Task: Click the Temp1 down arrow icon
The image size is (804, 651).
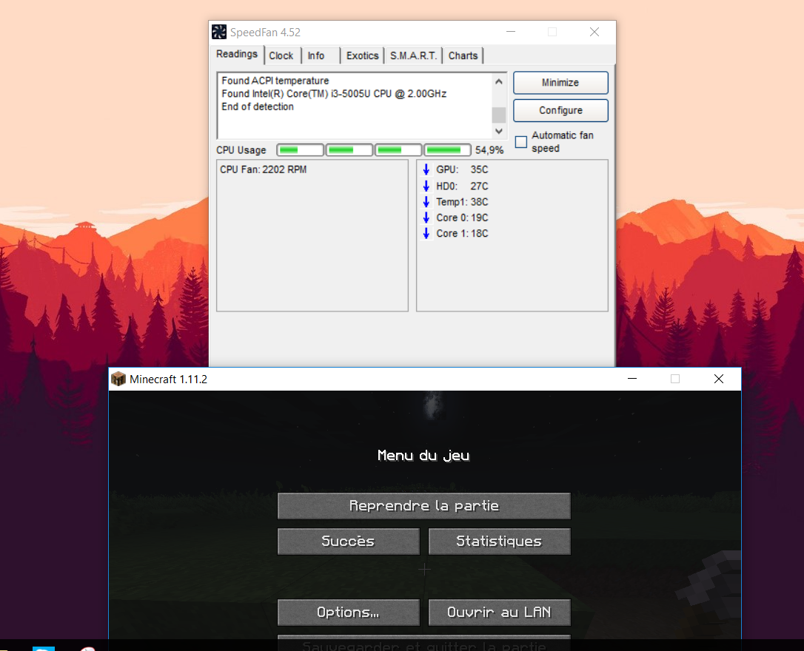Action: pyautogui.click(x=426, y=202)
